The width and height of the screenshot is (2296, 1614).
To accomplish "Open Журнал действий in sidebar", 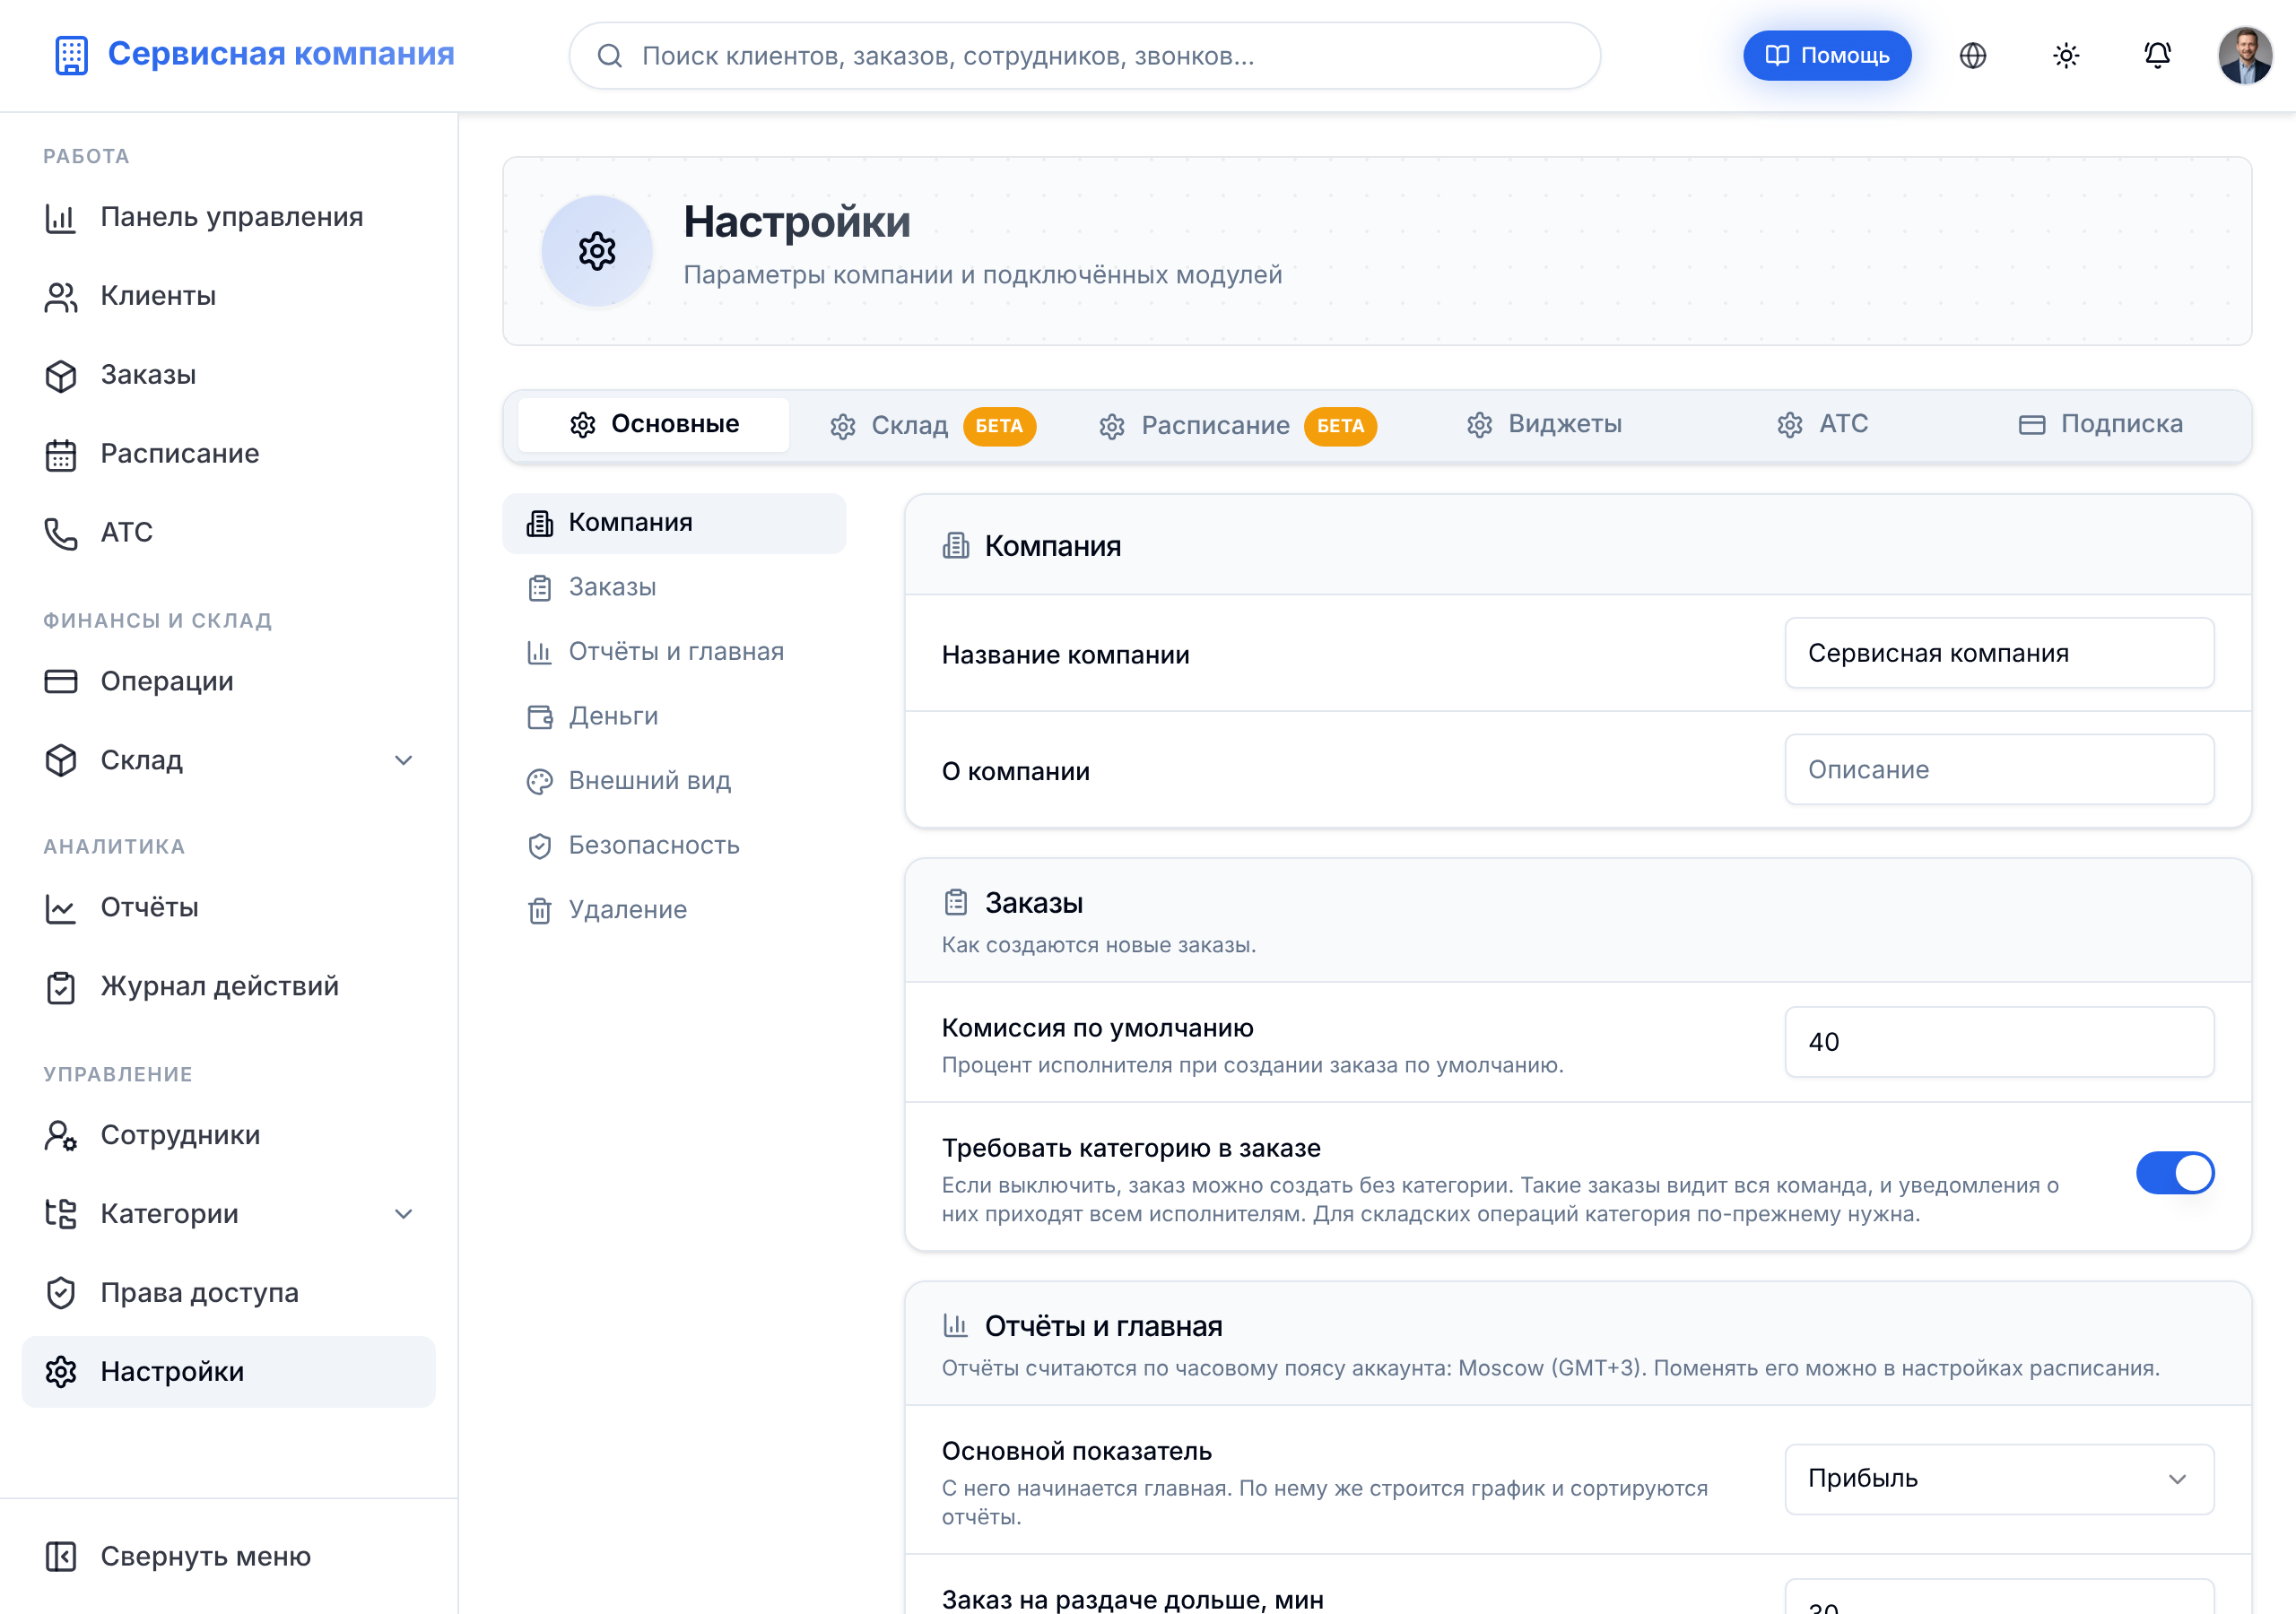I will tap(229, 987).
